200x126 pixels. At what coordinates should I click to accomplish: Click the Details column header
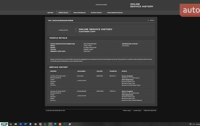[x=124, y=71]
